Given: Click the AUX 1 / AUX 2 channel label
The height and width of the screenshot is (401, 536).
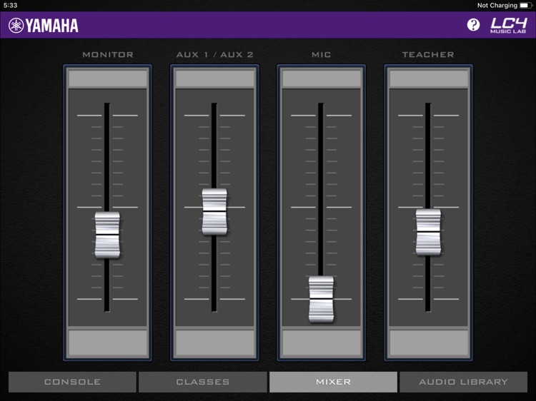Looking at the screenshot, I should (x=214, y=55).
